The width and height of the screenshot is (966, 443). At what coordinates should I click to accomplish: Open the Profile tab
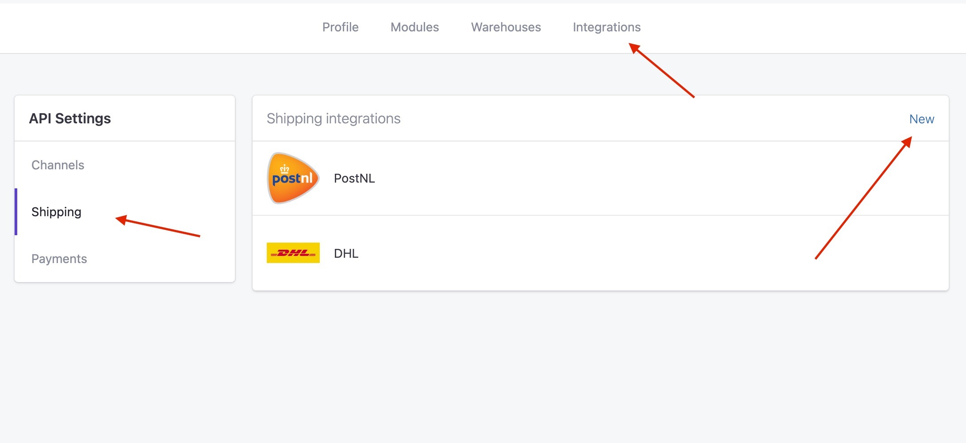[340, 27]
